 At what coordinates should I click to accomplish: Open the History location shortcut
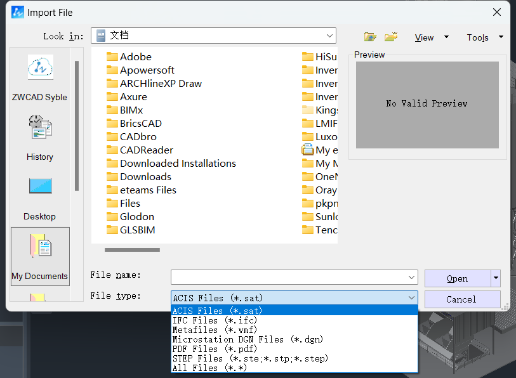click(39, 137)
